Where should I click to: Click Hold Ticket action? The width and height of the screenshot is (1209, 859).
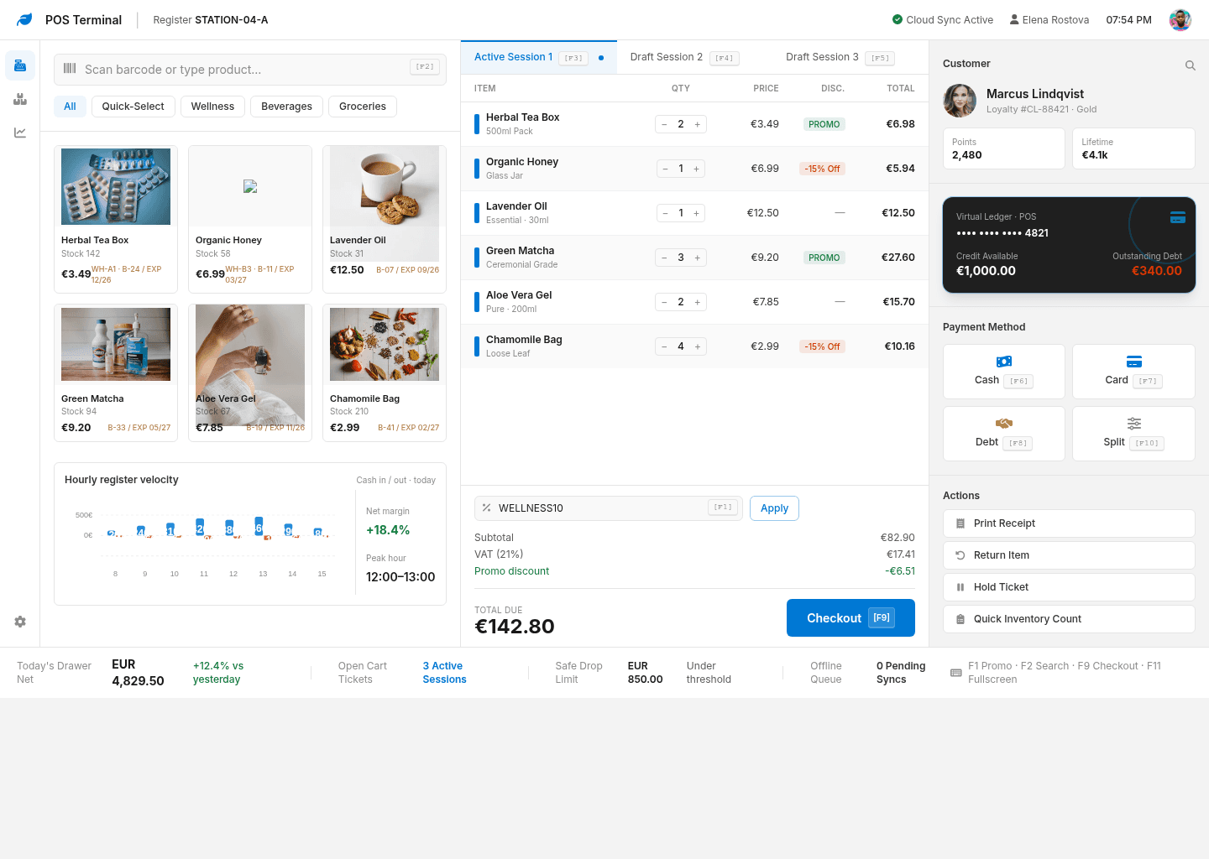click(1069, 587)
